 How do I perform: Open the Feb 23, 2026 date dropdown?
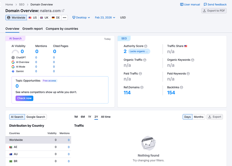pos(105,17)
